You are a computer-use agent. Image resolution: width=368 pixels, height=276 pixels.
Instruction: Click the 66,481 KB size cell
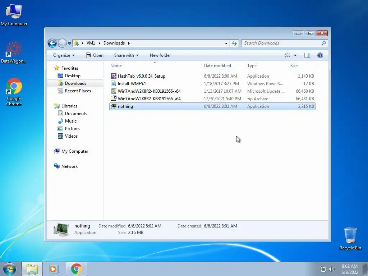click(x=305, y=99)
